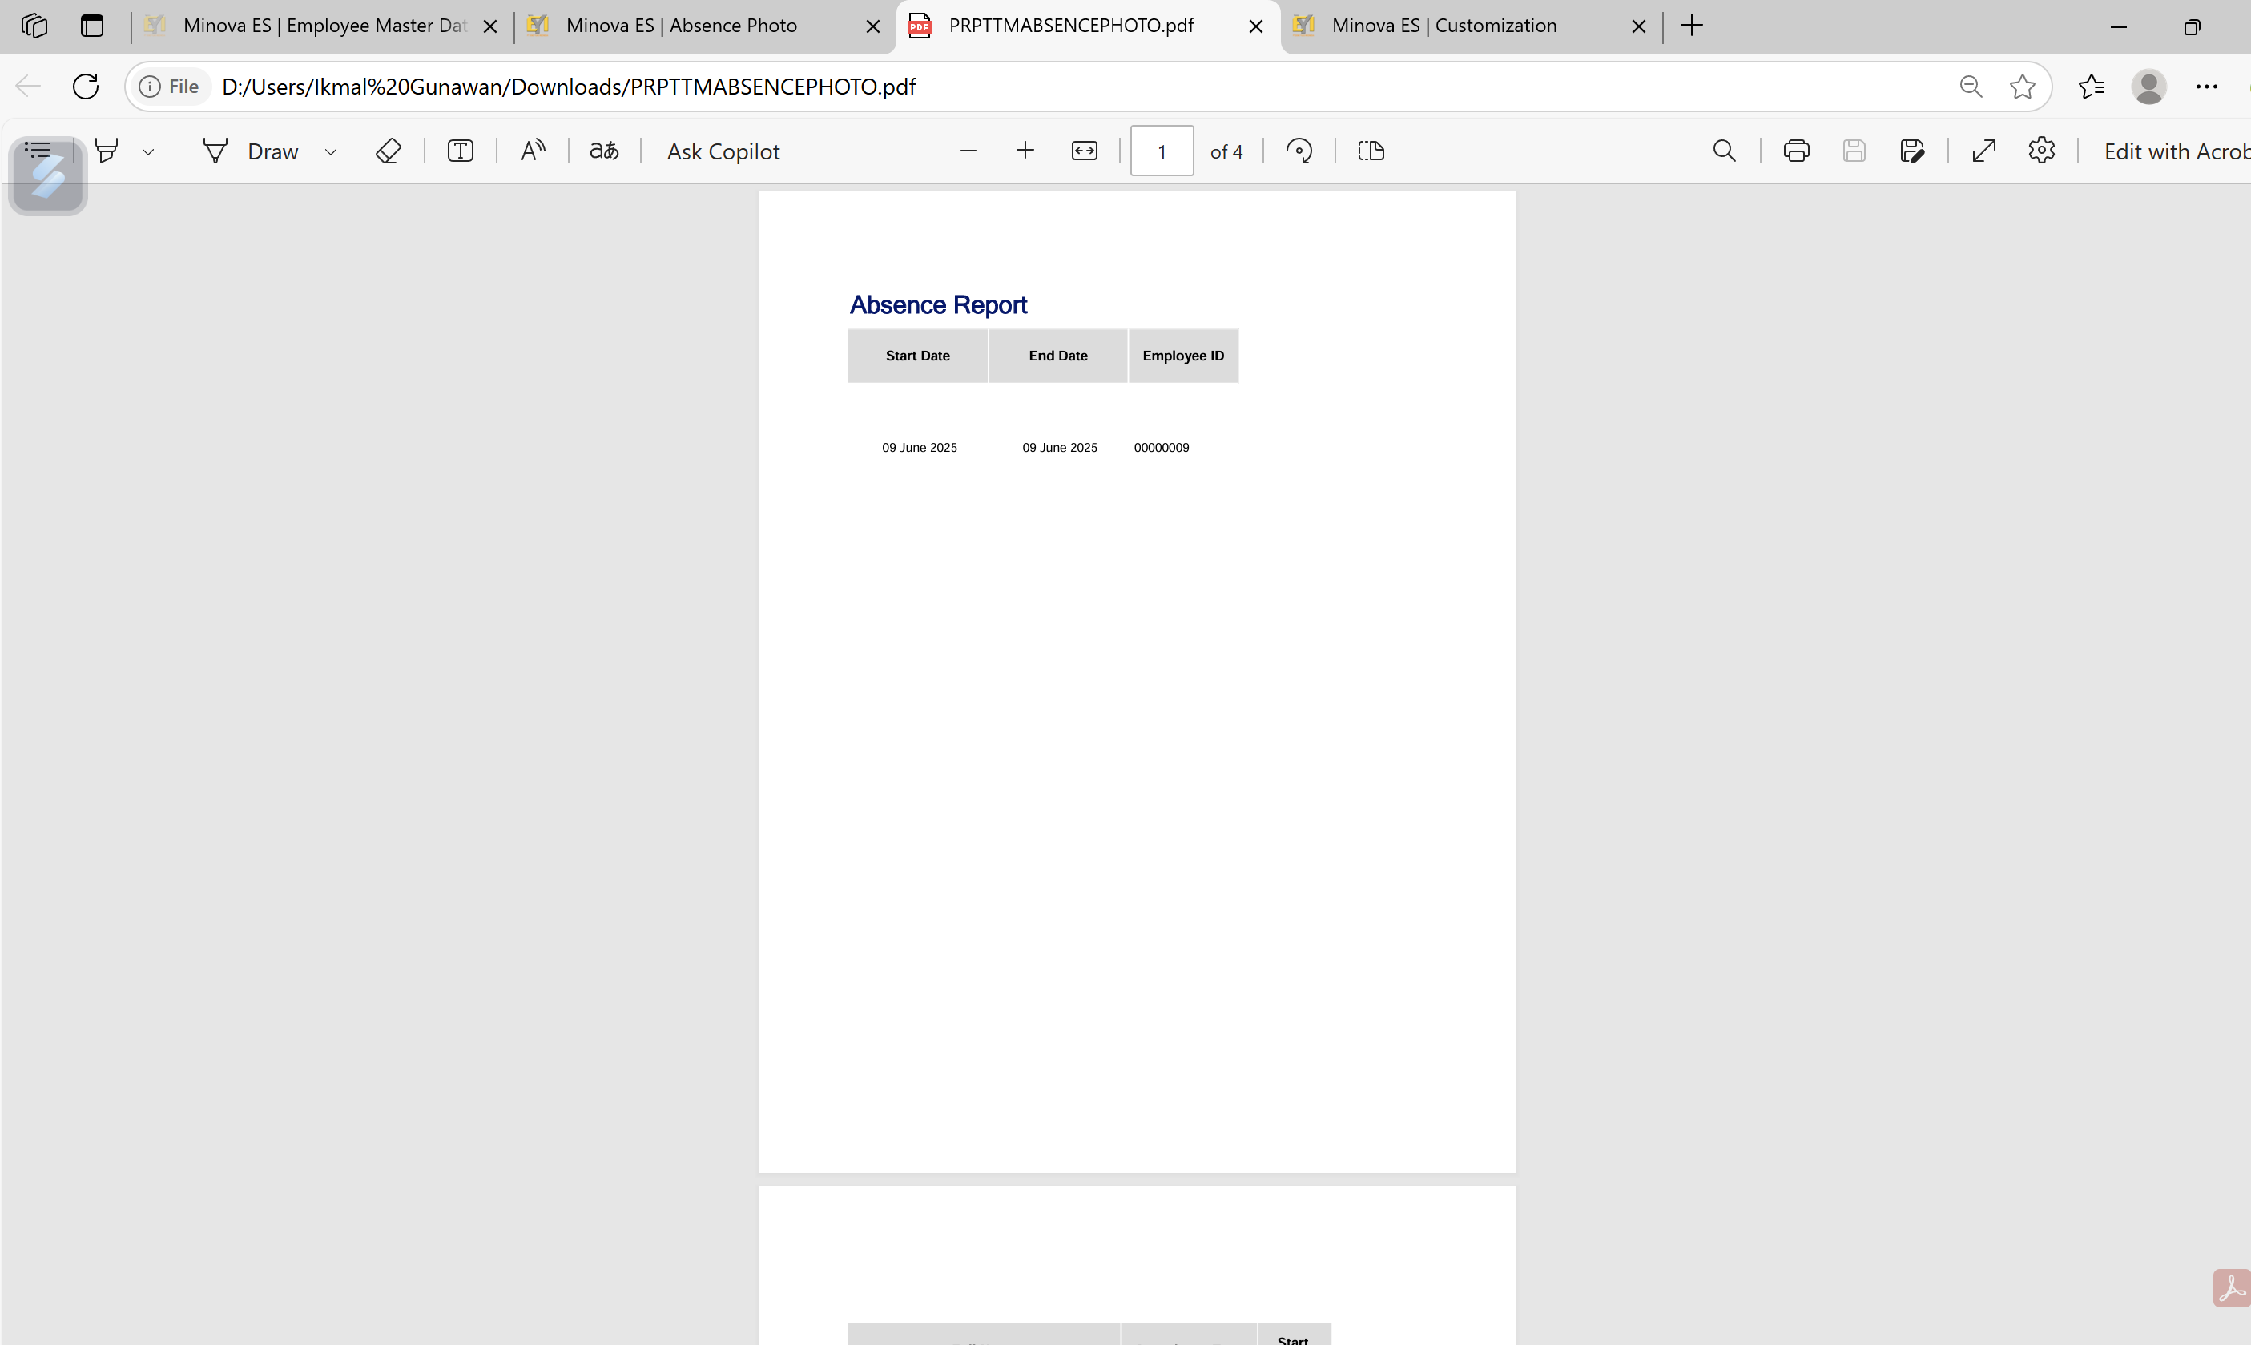Click the End Date column header
The image size is (2251, 1345).
pyautogui.click(x=1057, y=356)
